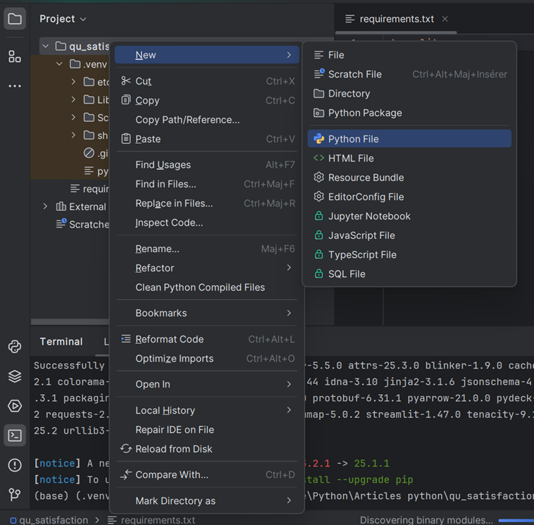The width and height of the screenshot is (534, 525).
Task: Open the Problems exclamation icon
Action: [15, 465]
